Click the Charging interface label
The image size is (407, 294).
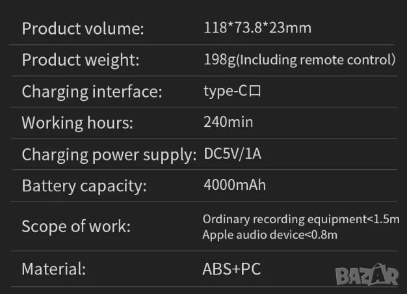click(92, 92)
